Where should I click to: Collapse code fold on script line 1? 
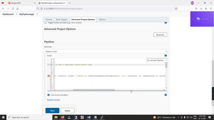pos(53,59)
